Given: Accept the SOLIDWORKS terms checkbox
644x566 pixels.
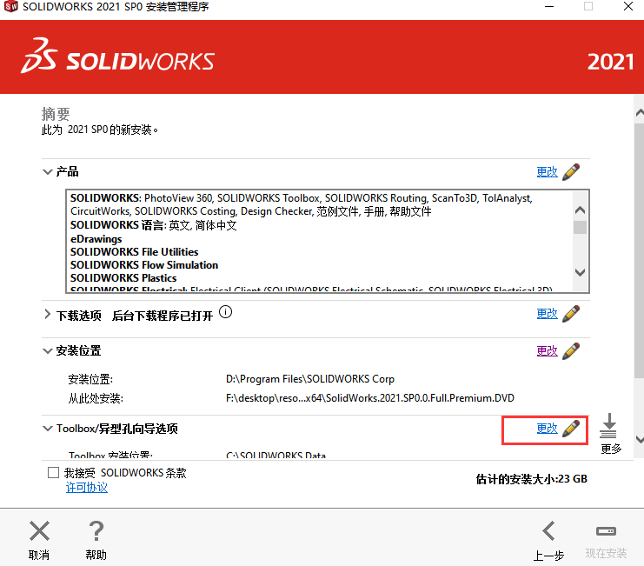Looking at the screenshot, I should coord(53,472).
